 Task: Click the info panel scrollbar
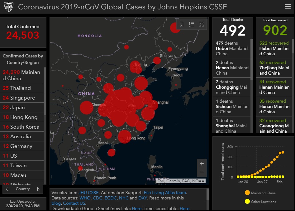click(208, 194)
